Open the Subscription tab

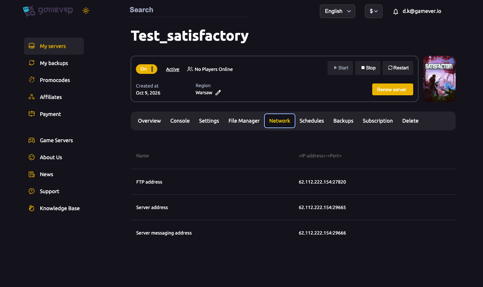(x=378, y=121)
